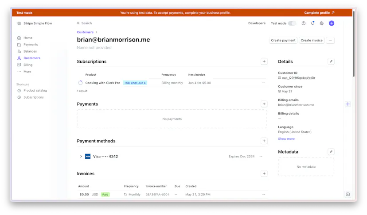Open the help icon in top bar

click(303, 23)
